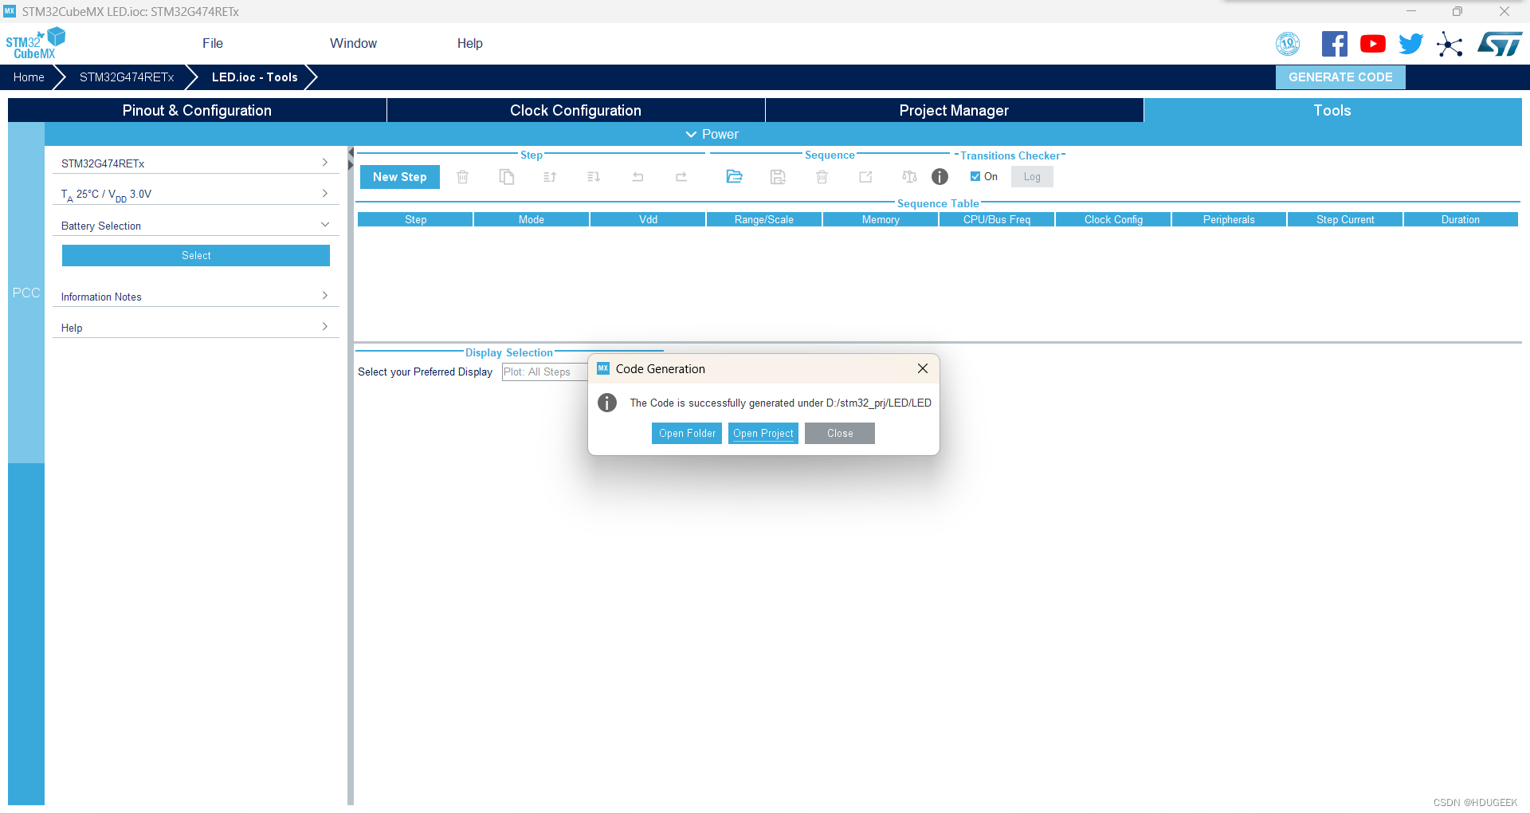1530x814 pixels.
Task: Click the export sequence icon
Action: click(x=865, y=177)
